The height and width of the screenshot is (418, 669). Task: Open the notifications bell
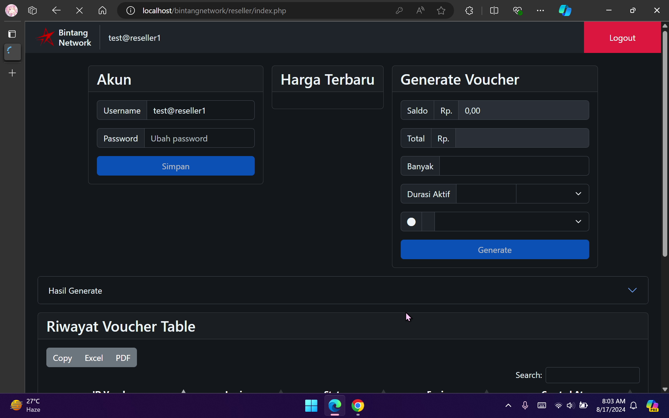point(634,405)
